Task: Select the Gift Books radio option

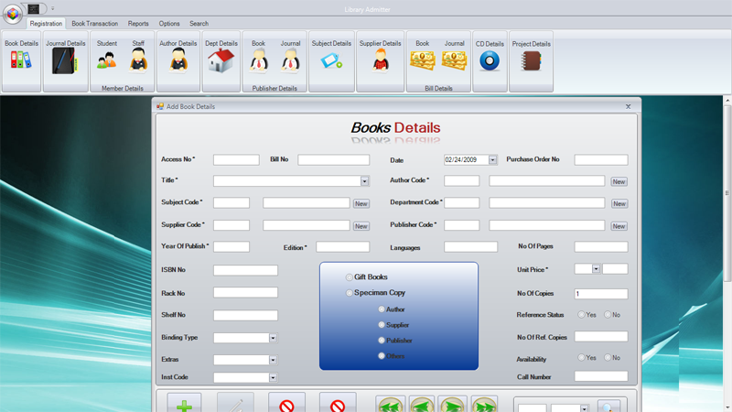Action: coord(349,277)
